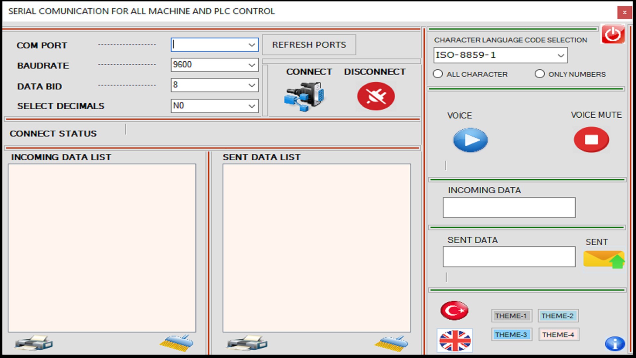Switch language with the UK flag icon
This screenshot has width=636, height=358.
[454, 340]
